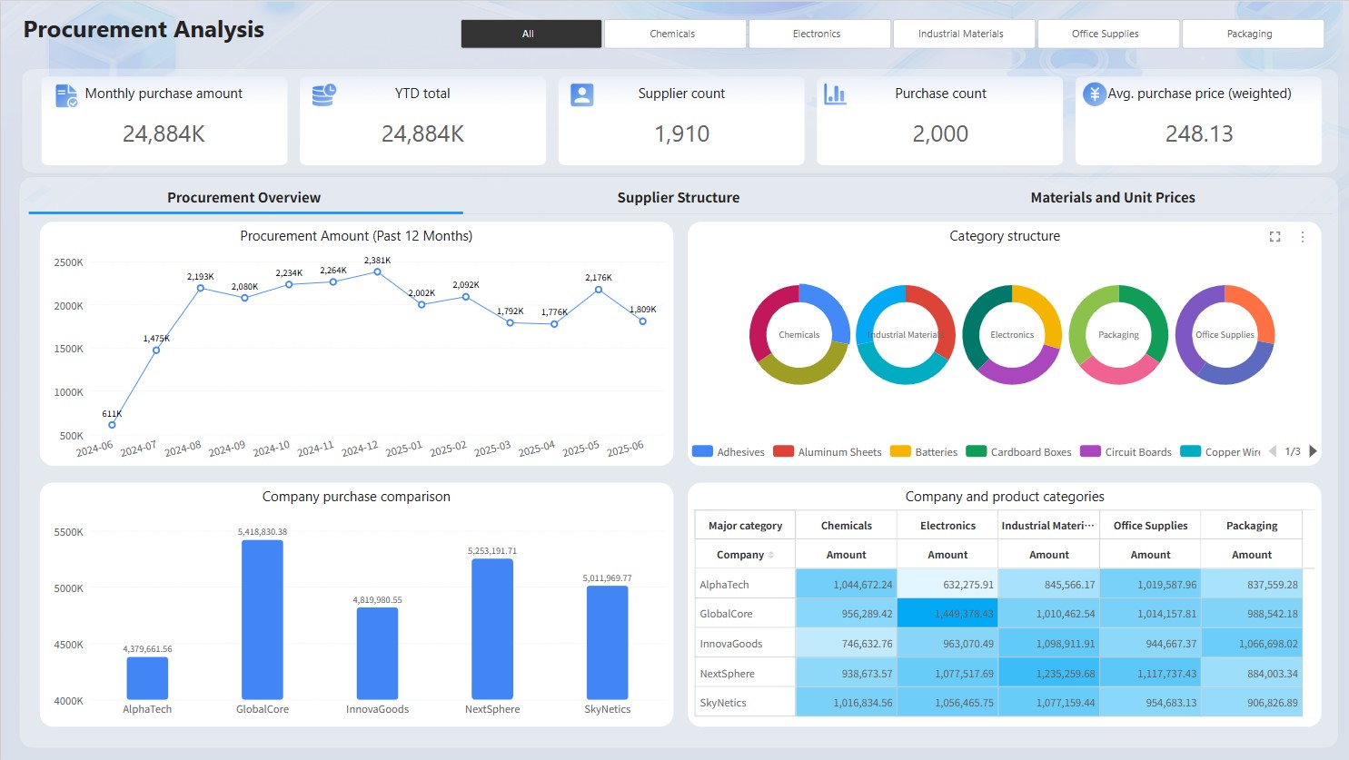
Task: Click the Cardboard Boxes green legend swatch
Action: point(977,451)
